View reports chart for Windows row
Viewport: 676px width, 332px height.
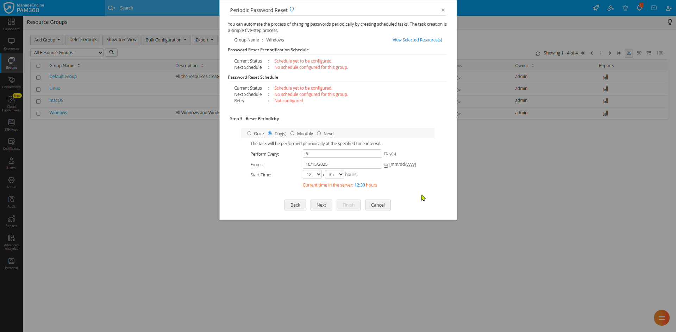pyautogui.click(x=605, y=113)
